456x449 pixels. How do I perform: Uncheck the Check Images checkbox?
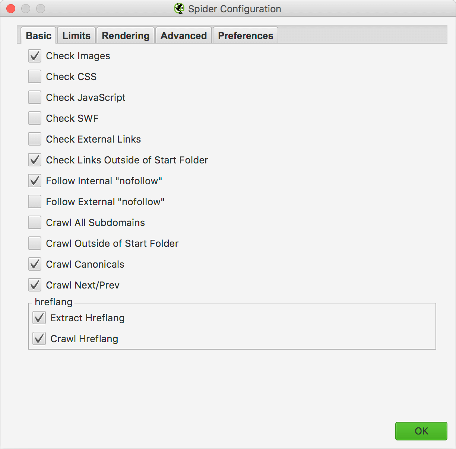tap(35, 56)
